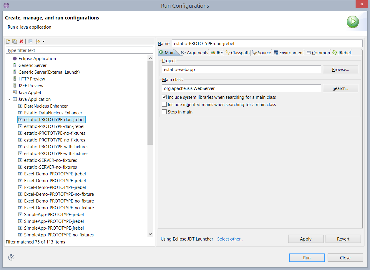Click the JRebel tab green icon
The width and height of the screenshot is (370, 270).
334,53
